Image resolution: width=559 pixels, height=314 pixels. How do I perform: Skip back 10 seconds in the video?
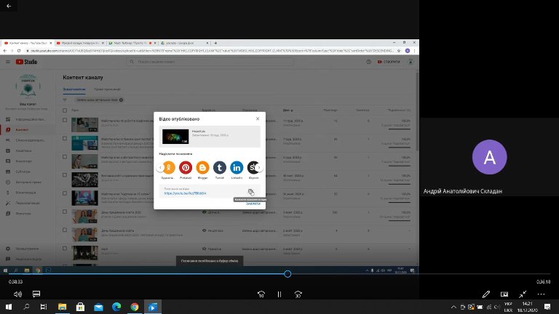click(x=261, y=294)
